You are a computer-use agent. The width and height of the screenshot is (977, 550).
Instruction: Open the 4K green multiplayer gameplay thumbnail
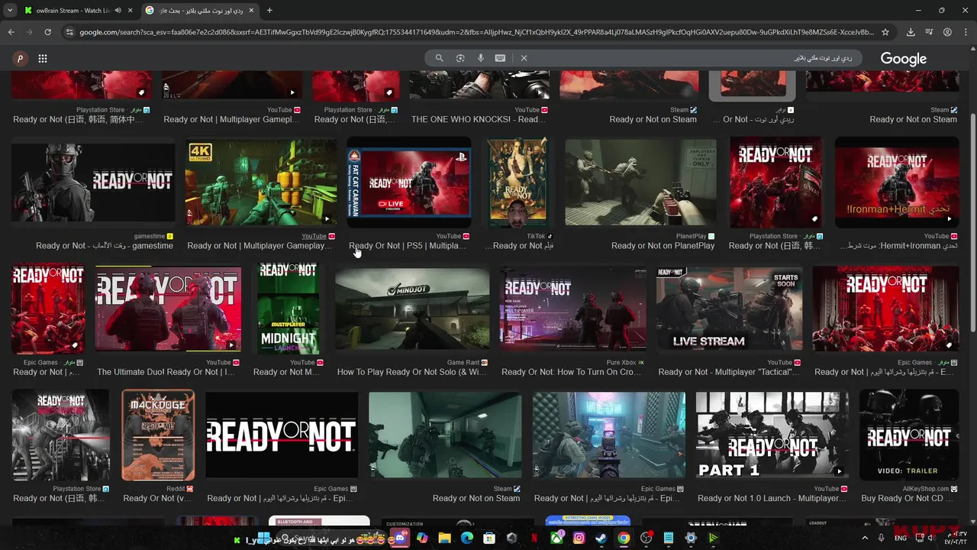260,183
